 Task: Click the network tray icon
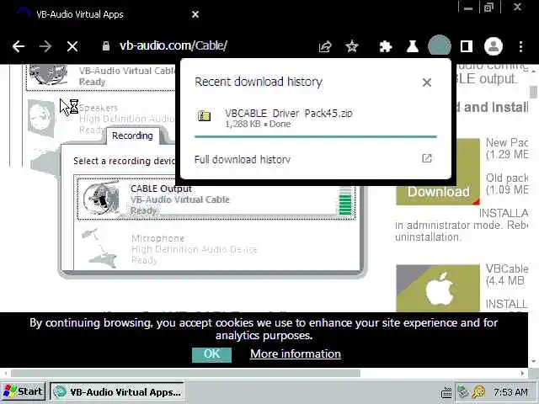pos(463,391)
